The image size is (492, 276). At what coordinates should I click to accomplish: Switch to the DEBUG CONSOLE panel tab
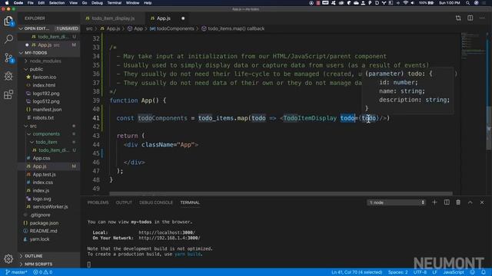156,202
